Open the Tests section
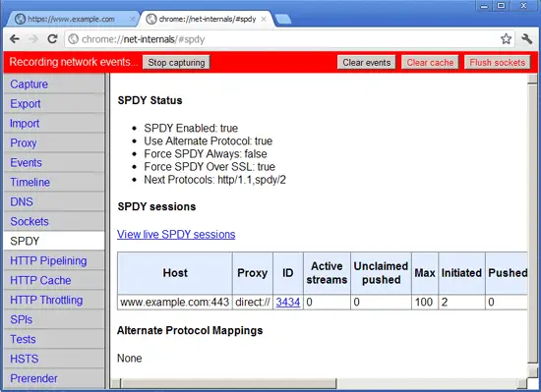541x392 pixels. tap(54, 339)
